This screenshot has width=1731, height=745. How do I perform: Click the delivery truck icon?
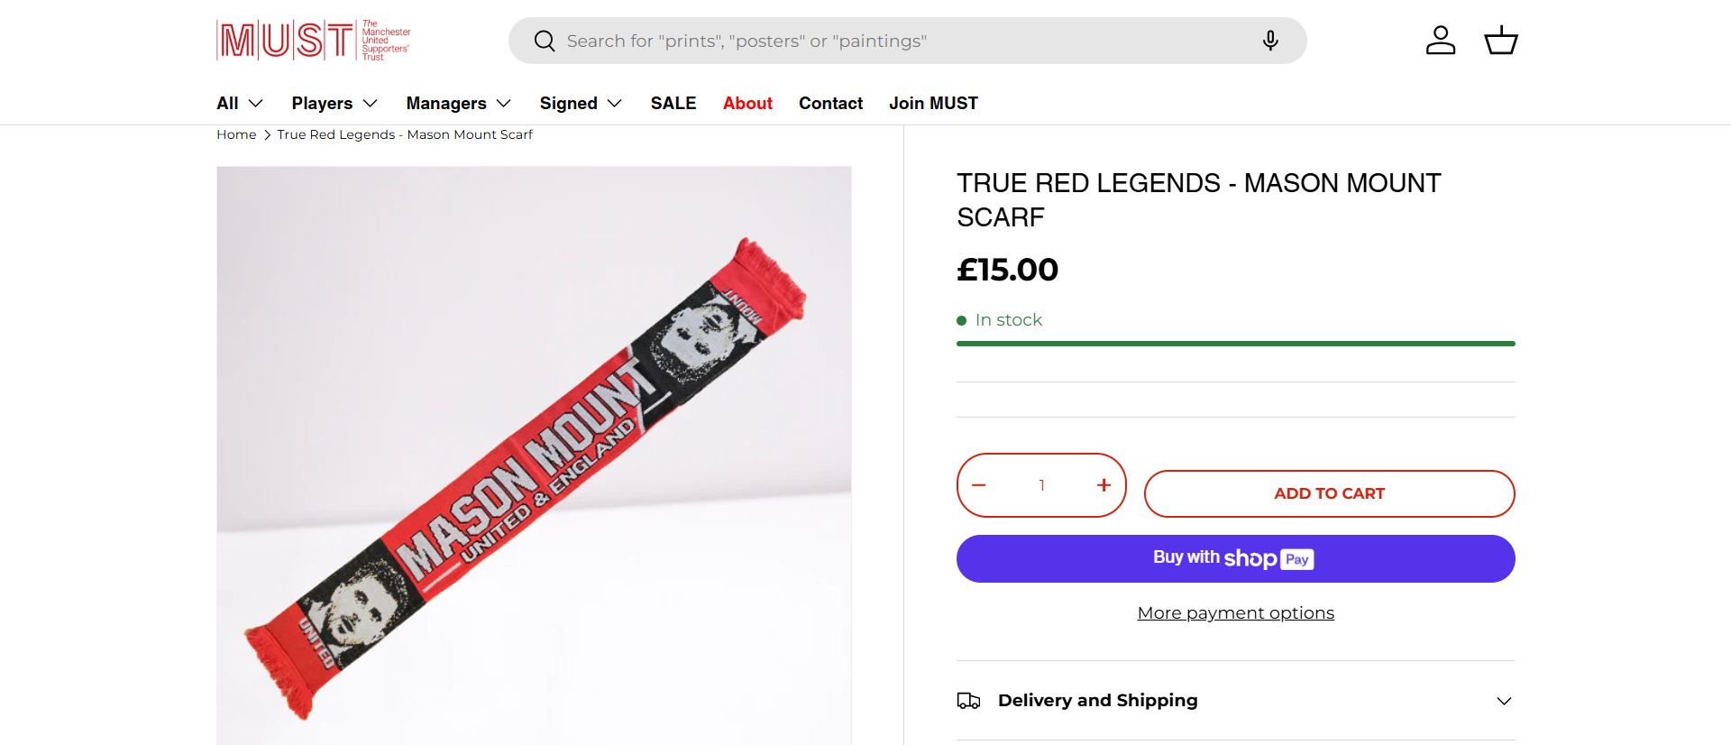tap(968, 701)
